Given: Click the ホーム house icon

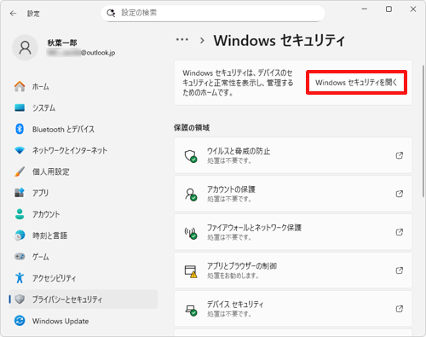Looking at the screenshot, I should pos(20,86).
